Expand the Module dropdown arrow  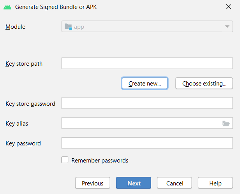click(x=227, y=27)
